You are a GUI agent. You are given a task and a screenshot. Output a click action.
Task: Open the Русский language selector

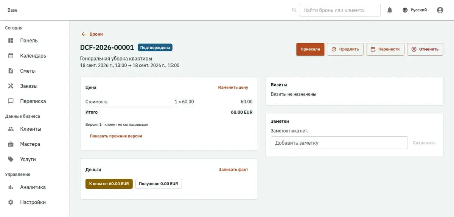coord(415,10)
